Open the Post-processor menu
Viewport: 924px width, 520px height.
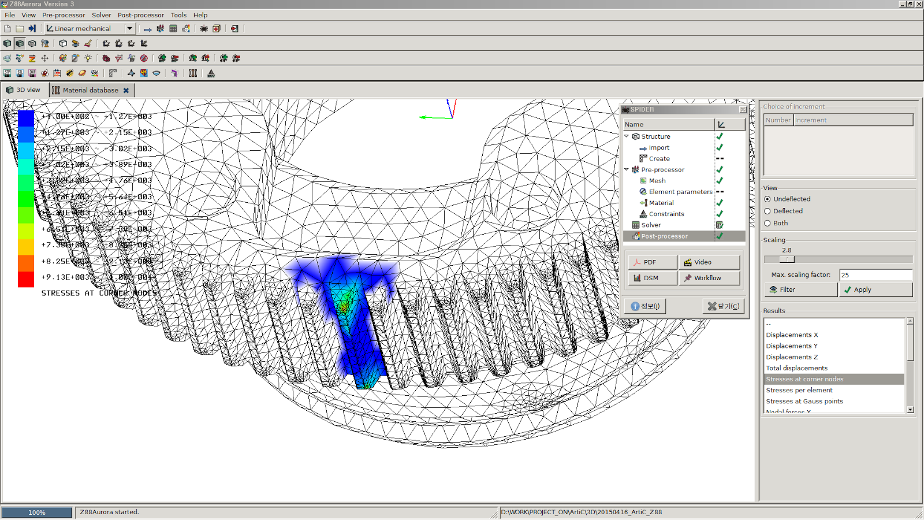coord(141,15)
